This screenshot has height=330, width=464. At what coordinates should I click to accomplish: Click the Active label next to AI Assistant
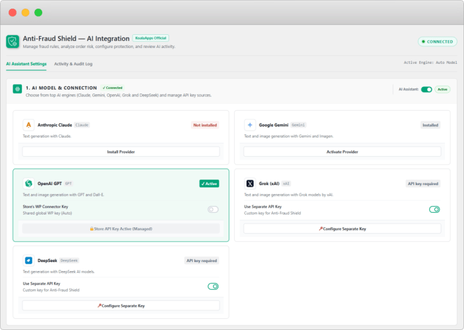click(x=442, y=90)
